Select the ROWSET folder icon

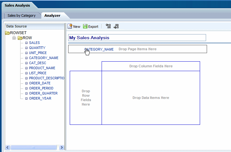pos(7,33)
